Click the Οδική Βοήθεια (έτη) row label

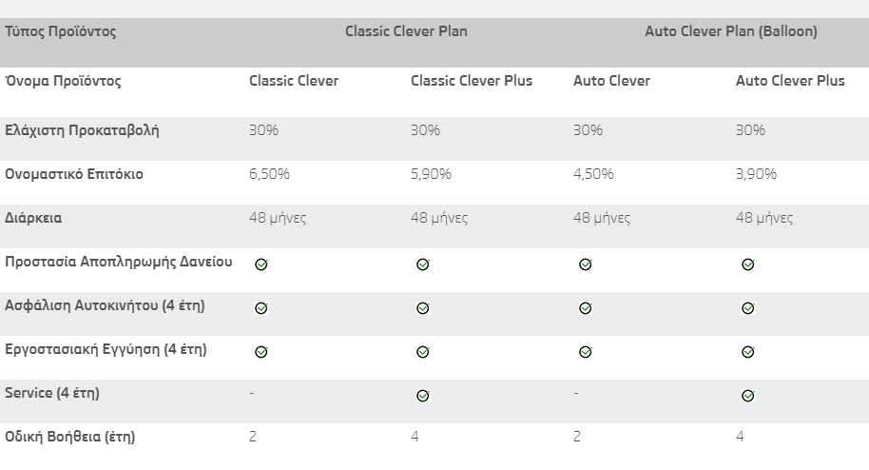[x=70, y=437]
